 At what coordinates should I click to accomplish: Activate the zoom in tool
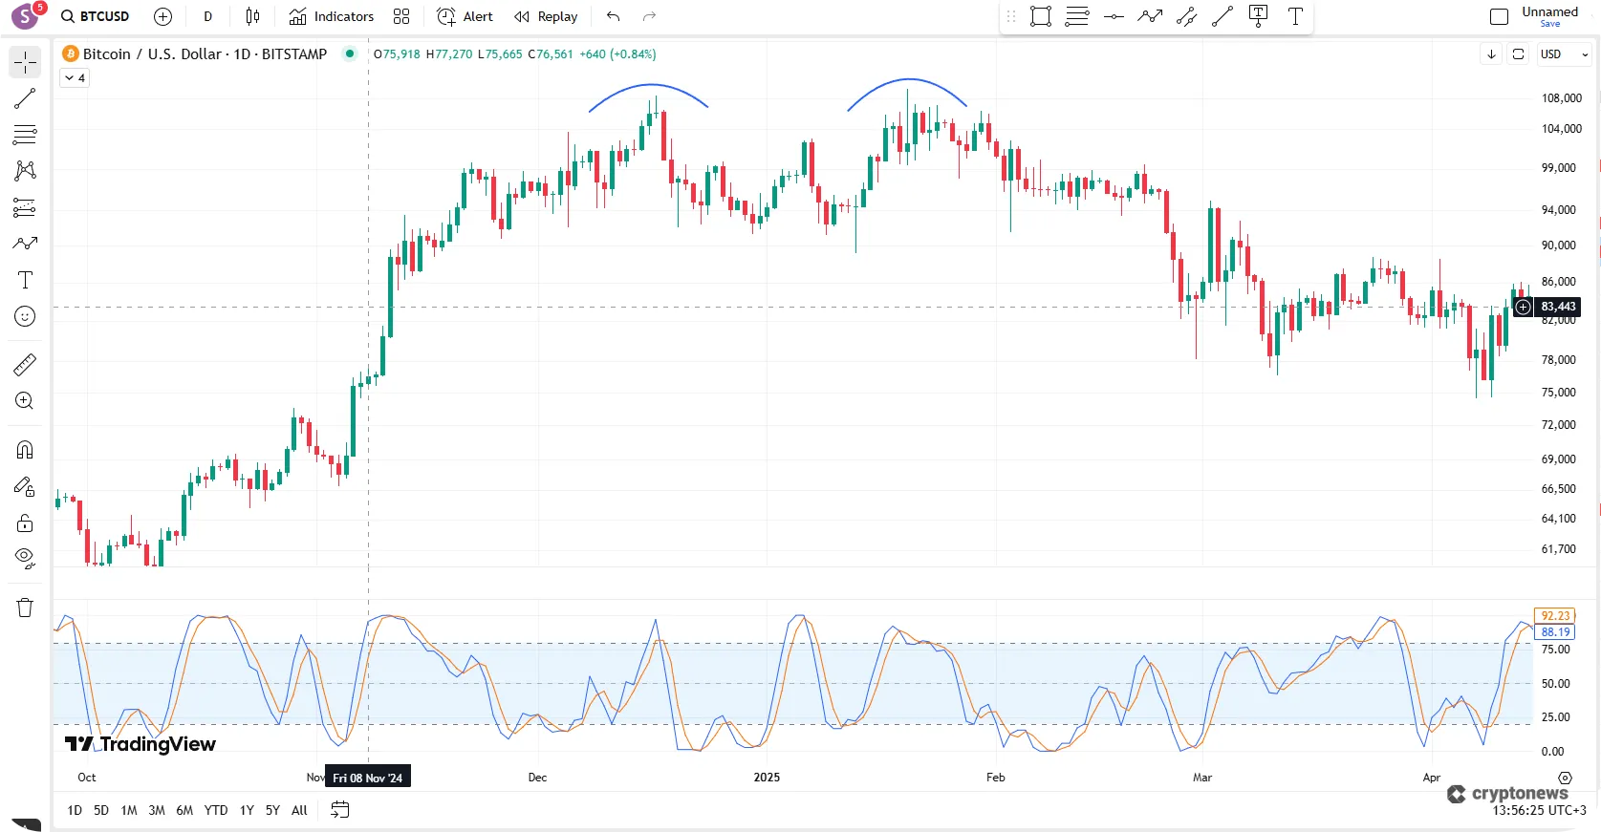pos(25,401)
